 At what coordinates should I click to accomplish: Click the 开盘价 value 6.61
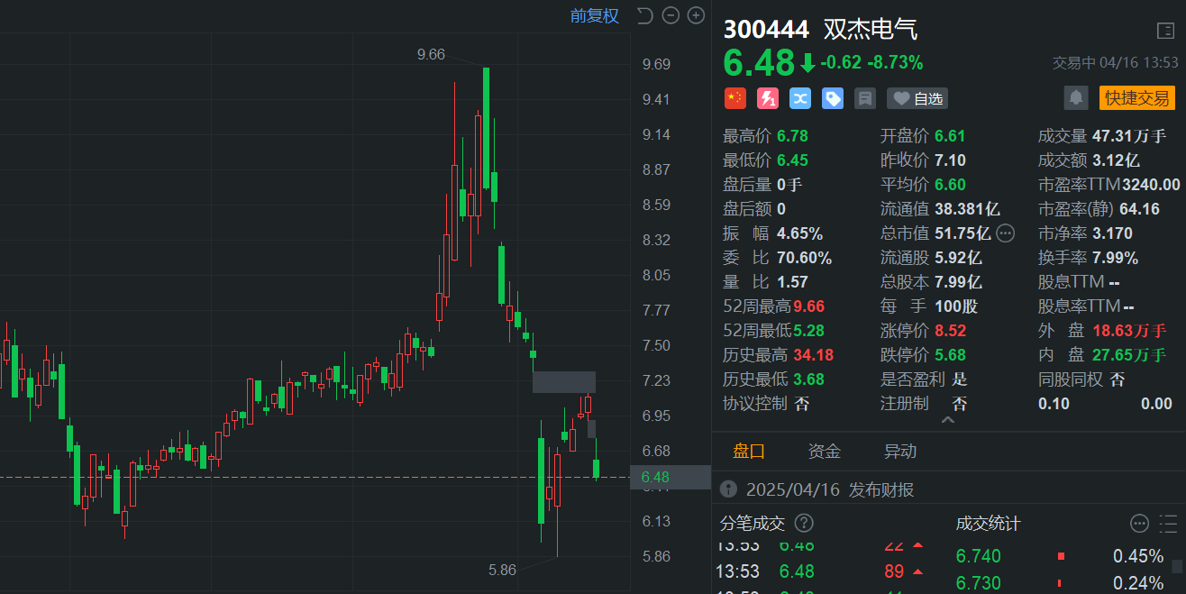click(950, 136)
